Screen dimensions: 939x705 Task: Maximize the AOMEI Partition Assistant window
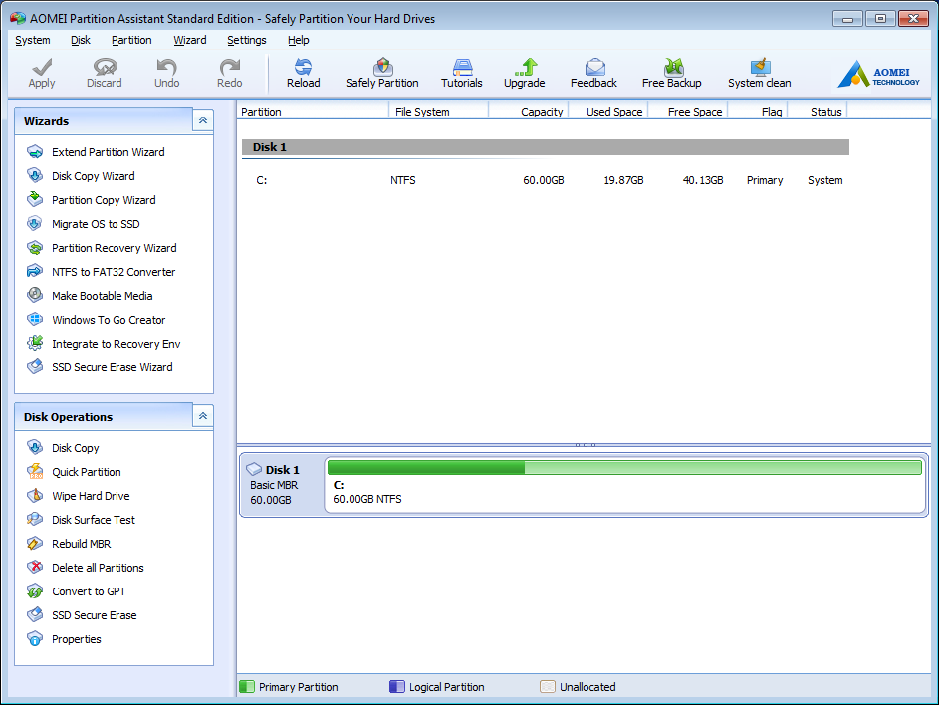pos(880,19)
